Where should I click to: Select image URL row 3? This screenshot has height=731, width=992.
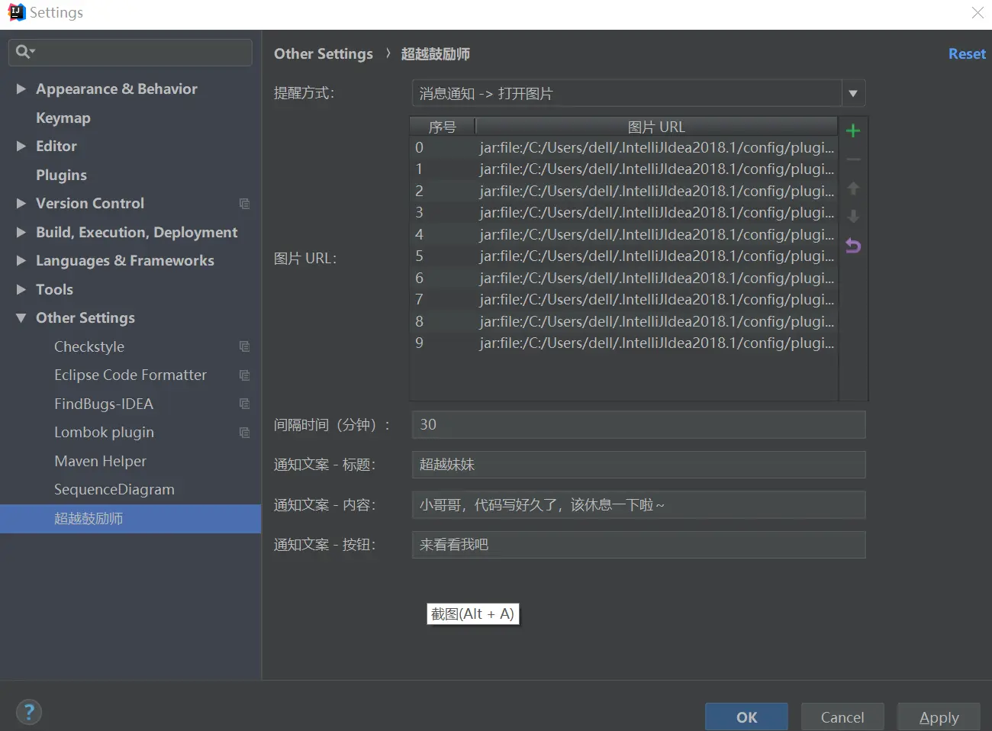coord(624,213)
